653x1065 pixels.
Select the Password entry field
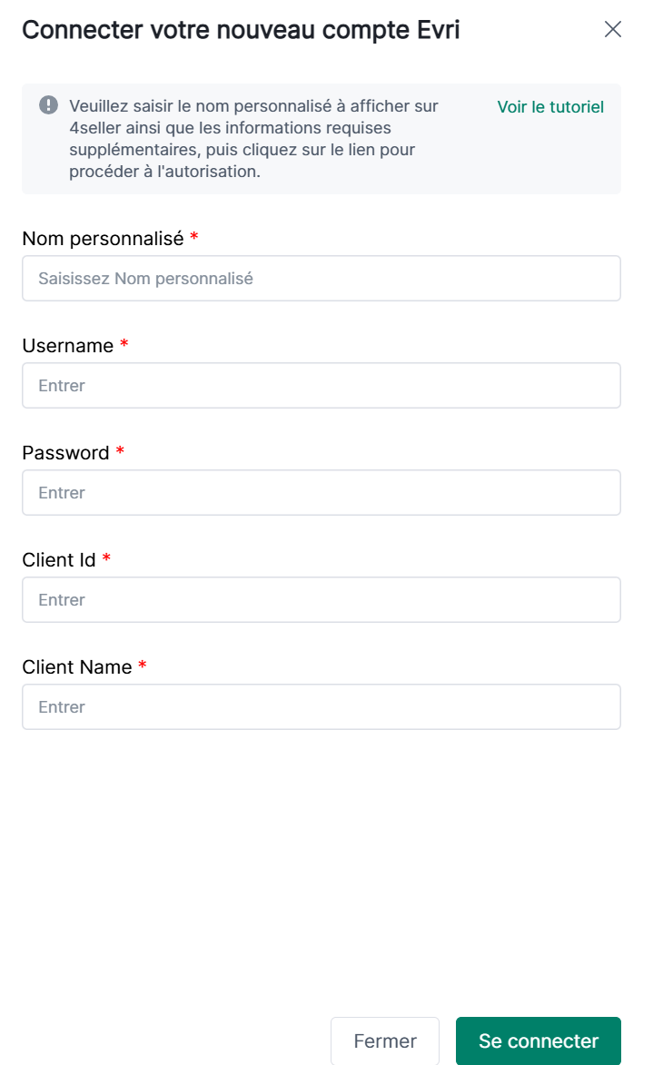pyautogui.click(x=322, y=493)
